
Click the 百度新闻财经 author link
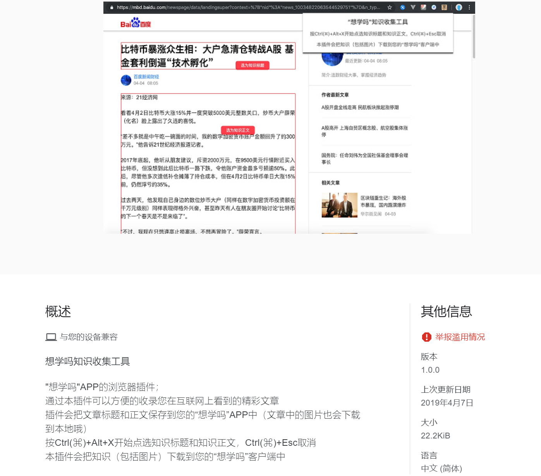(x=146, y=77)
